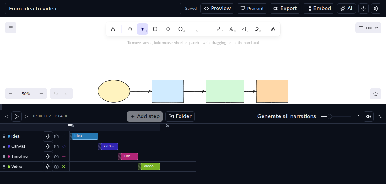Select the Timeline clip in the timeline

(x=130, y=156)
